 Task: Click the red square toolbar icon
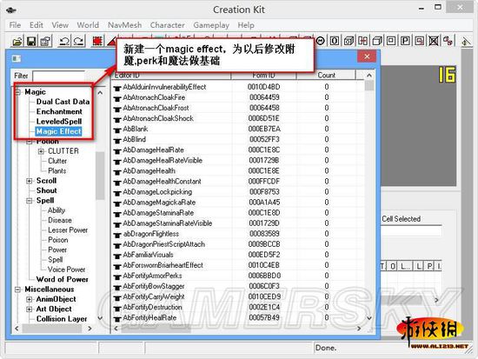point(97,41)
